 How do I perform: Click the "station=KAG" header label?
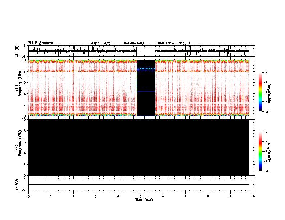(134, 43)
